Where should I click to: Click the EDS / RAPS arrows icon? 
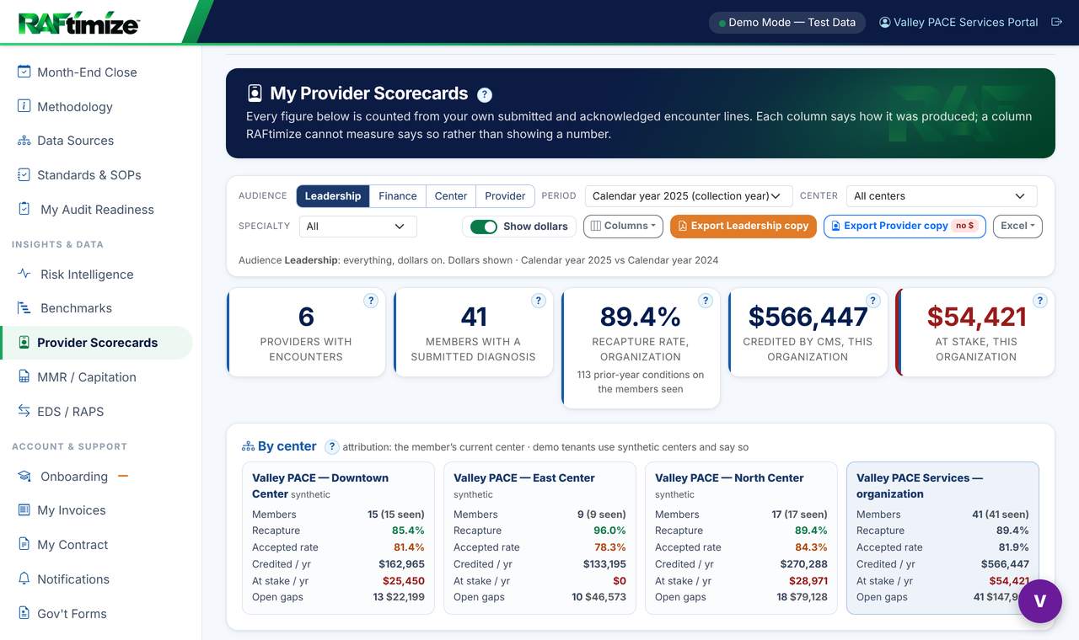pos(24,411)
